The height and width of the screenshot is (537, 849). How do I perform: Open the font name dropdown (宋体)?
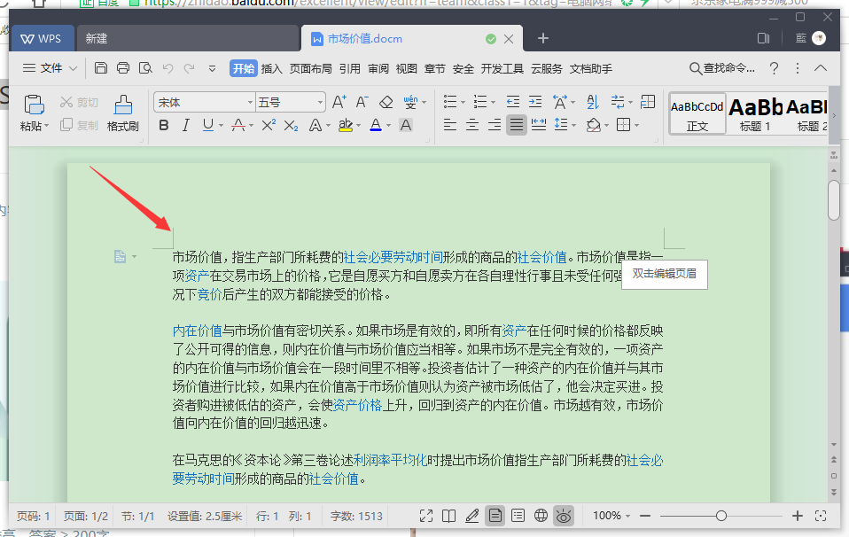(x=250, y=102)
